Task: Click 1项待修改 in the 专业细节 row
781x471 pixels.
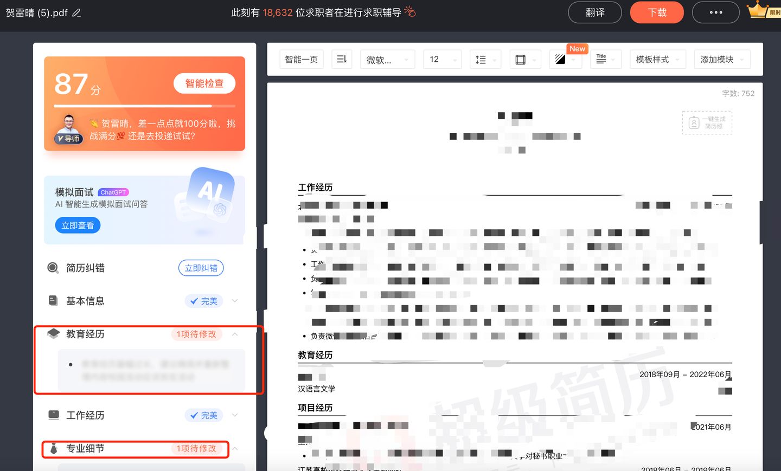Action: coord(196,448)
